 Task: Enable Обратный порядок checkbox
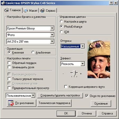[9, 63]
